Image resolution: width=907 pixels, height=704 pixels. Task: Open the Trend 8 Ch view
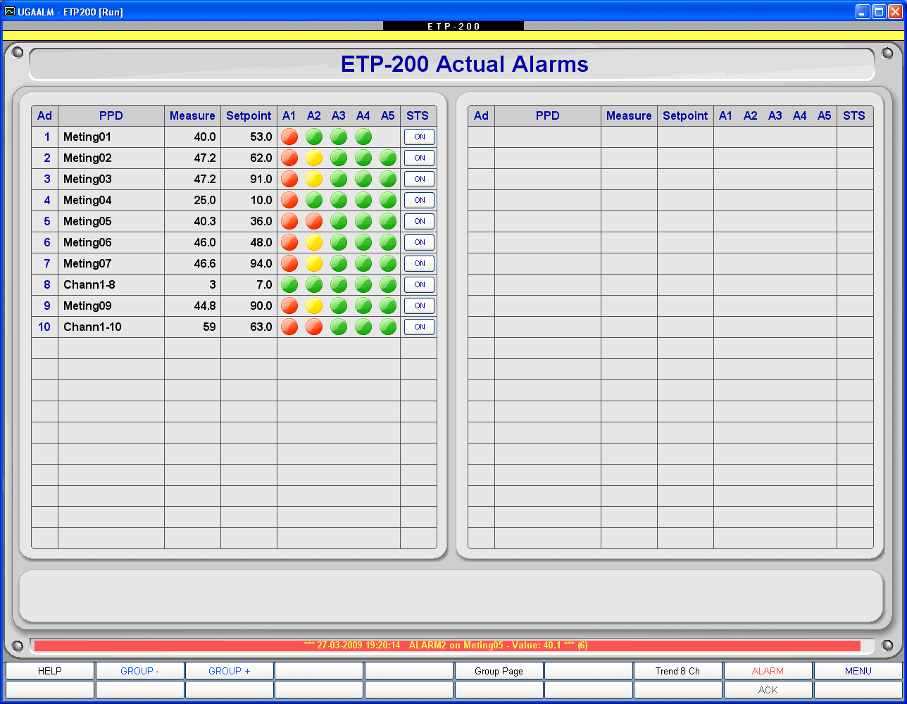point(678,671)
